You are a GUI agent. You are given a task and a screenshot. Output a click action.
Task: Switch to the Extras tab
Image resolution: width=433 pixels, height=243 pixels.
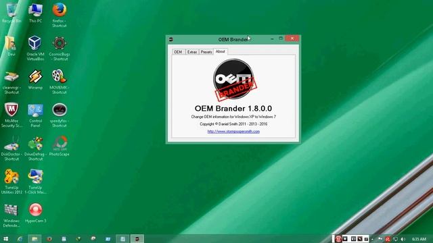[192, 52]
